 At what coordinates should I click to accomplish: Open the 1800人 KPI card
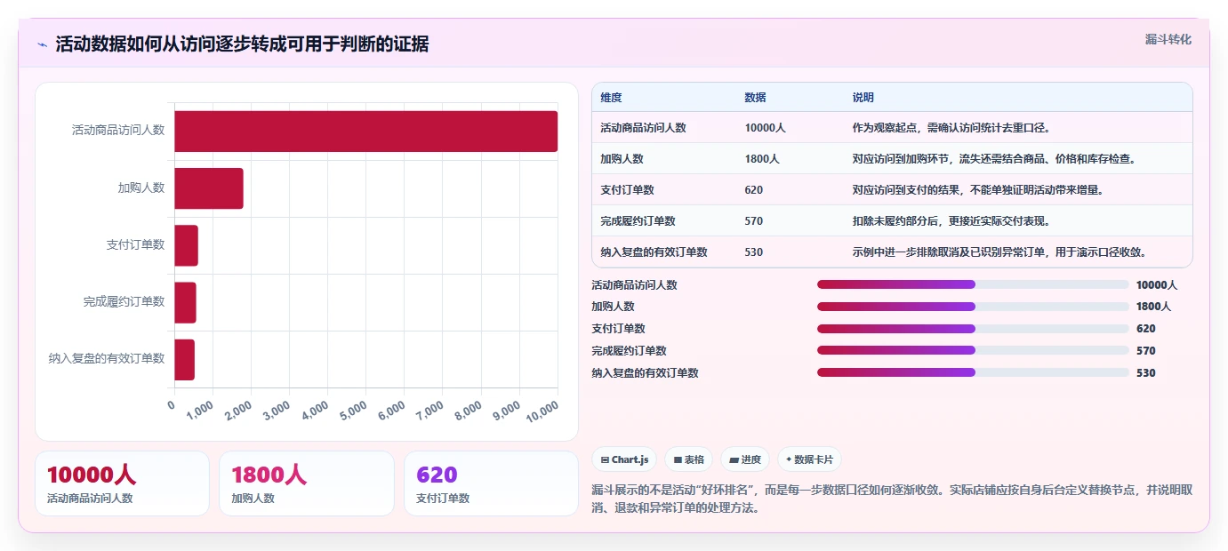[x=306, y=483]
